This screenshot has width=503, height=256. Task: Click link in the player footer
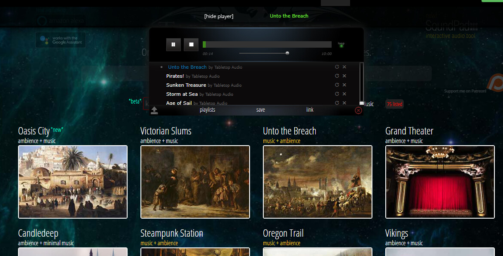click(310, 110)
